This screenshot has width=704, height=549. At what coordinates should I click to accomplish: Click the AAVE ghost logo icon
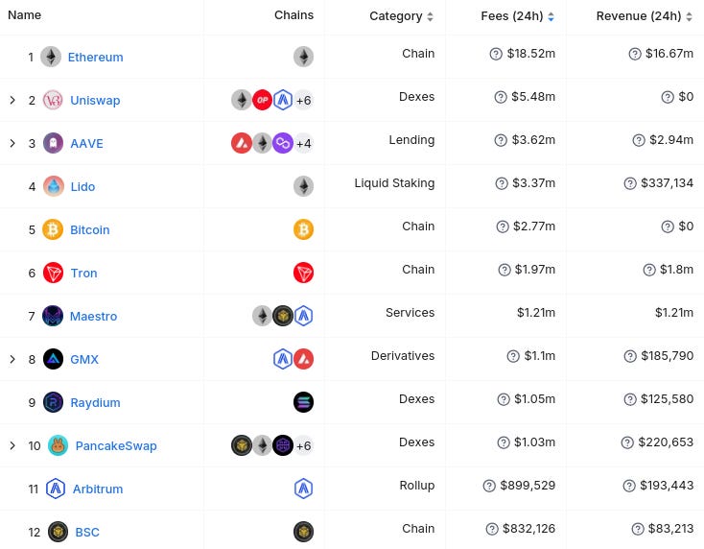(x=53, y=143)
